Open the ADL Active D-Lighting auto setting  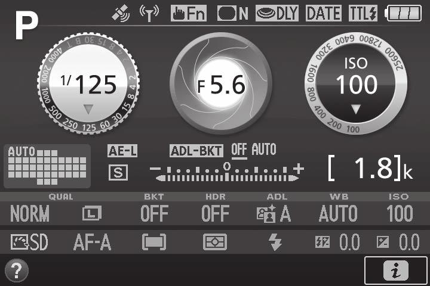pos(274,213)
